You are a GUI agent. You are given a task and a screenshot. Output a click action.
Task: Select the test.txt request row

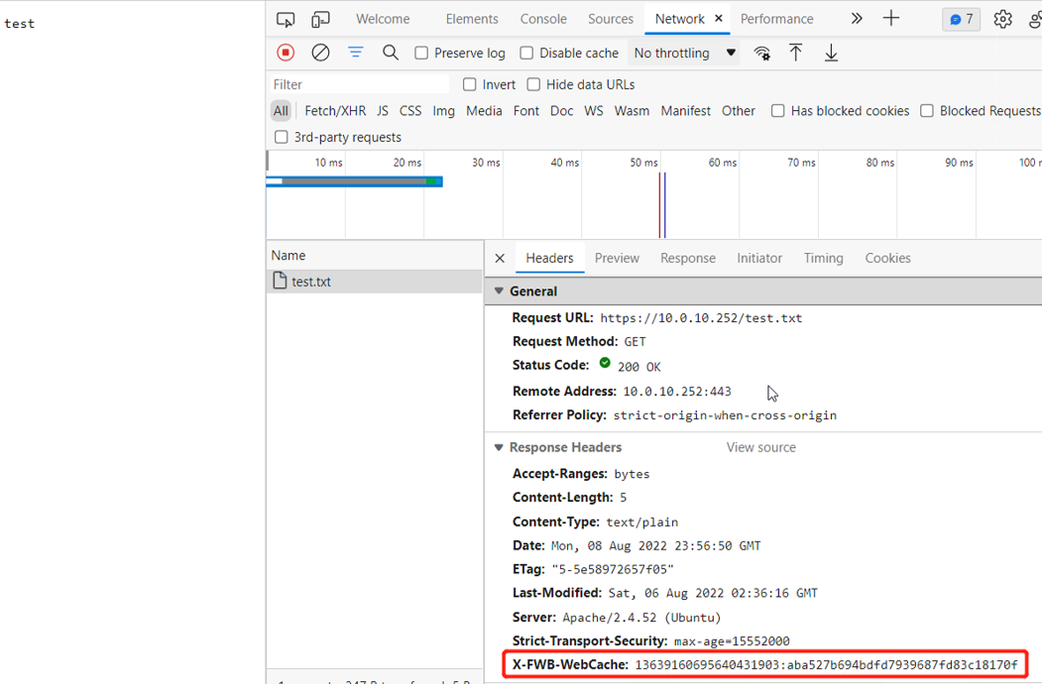311,281
